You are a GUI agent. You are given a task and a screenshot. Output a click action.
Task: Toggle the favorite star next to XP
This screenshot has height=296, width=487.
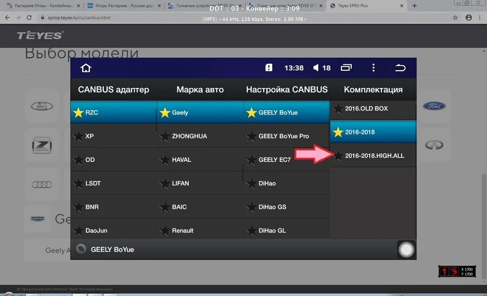point(78,136)
